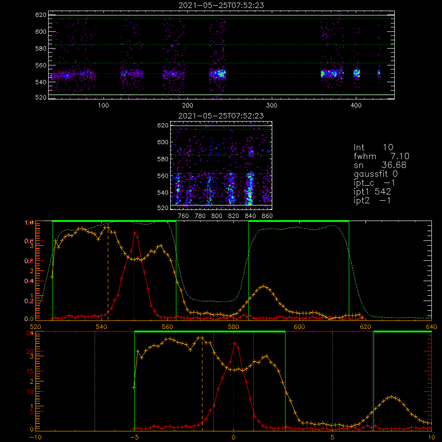Viewport: 442px width, 442px height.
Task: Click the red curve peak near 550 in the 520–640 plot
Action: [x=135, y=233]
